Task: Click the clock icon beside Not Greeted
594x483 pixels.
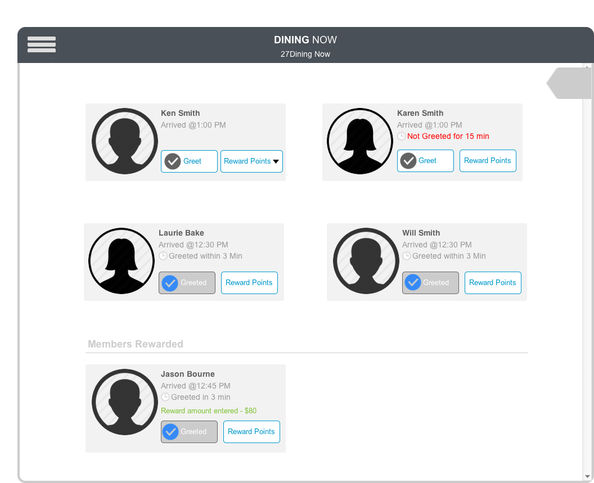Action: click(x=402, y=136)
